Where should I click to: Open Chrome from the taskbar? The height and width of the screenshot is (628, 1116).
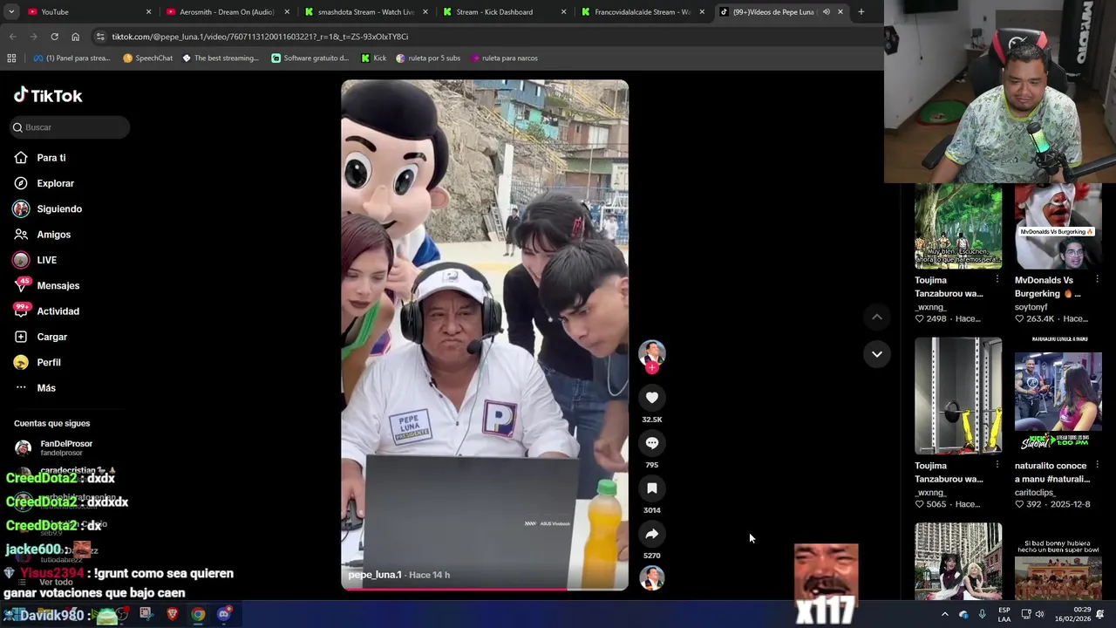[x=199, y=614]
